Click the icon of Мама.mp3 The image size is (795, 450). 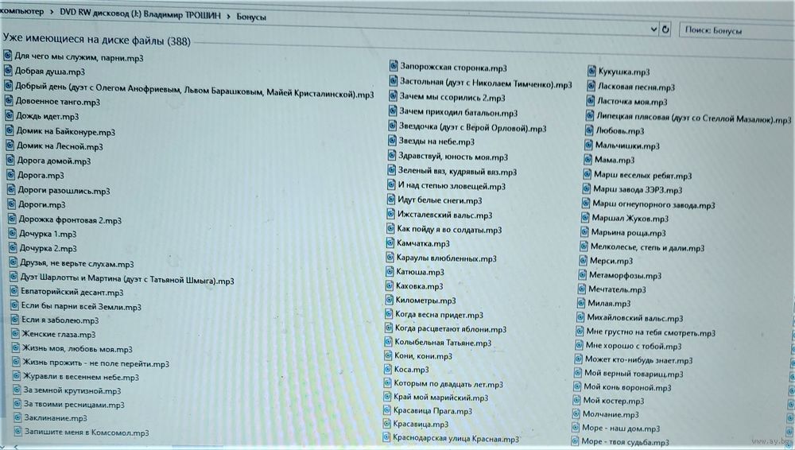[588, 159]
